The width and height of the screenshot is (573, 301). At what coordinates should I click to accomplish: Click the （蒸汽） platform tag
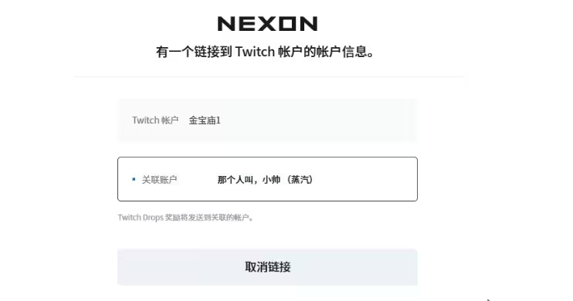[300, 179]
